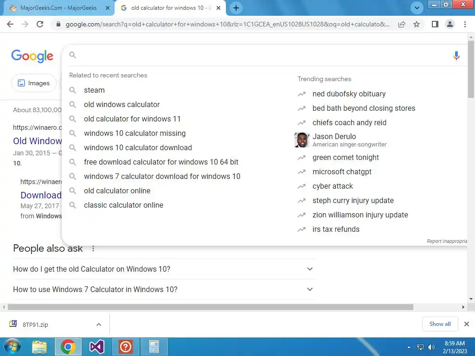Click the address bar URL
The height and width of the screenshot is (356, 475).
(227, 24)
